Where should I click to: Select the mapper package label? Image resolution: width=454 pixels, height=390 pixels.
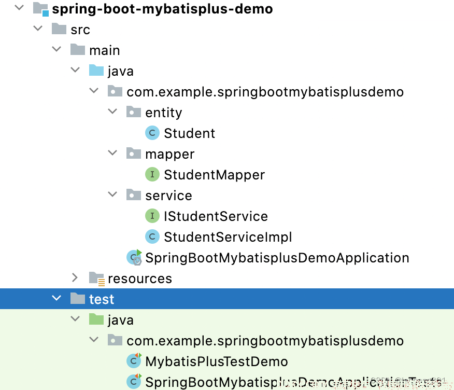169,155
